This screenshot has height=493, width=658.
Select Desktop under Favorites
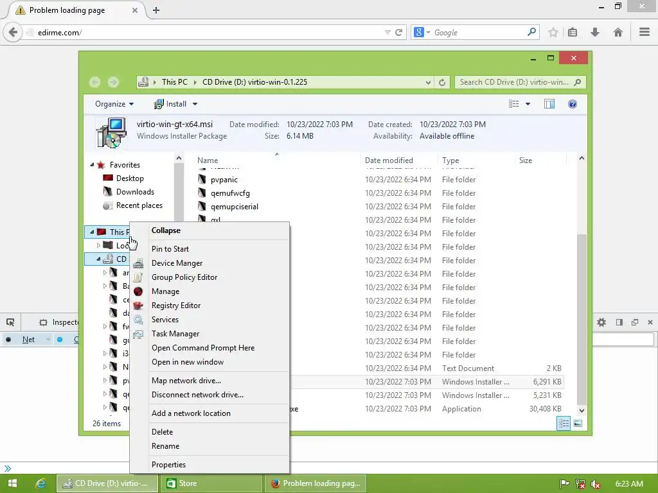tap(130, 178)
